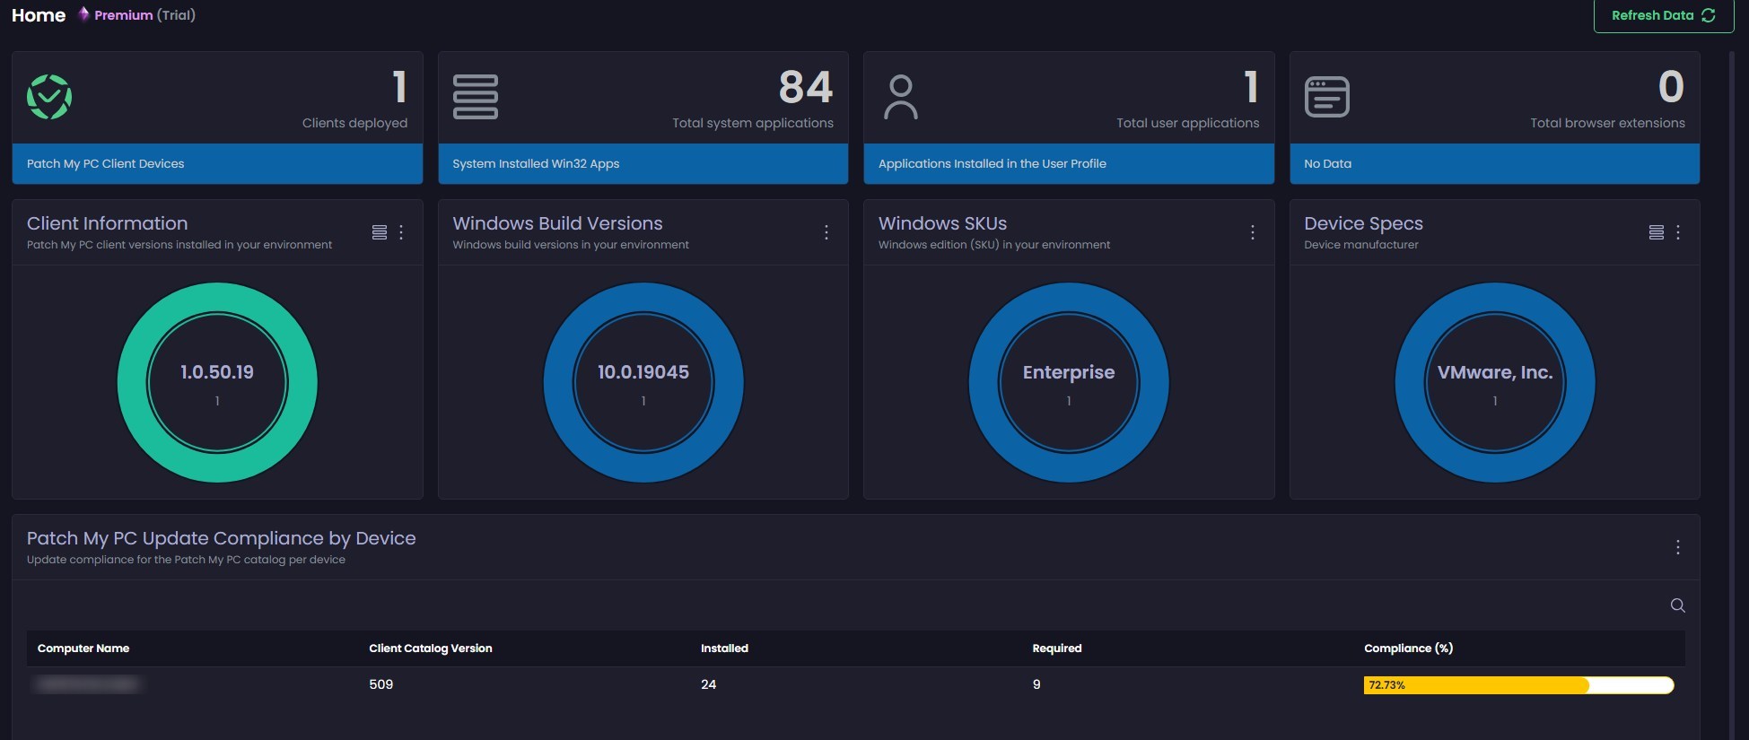Screen dimensions: 1749x740
Task: Click the 72.73% compliance progress bar
Action: click(x=1518, y=685)
